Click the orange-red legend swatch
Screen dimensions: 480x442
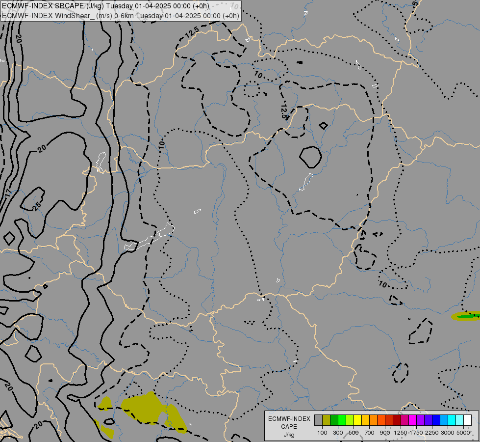(381, 420)
